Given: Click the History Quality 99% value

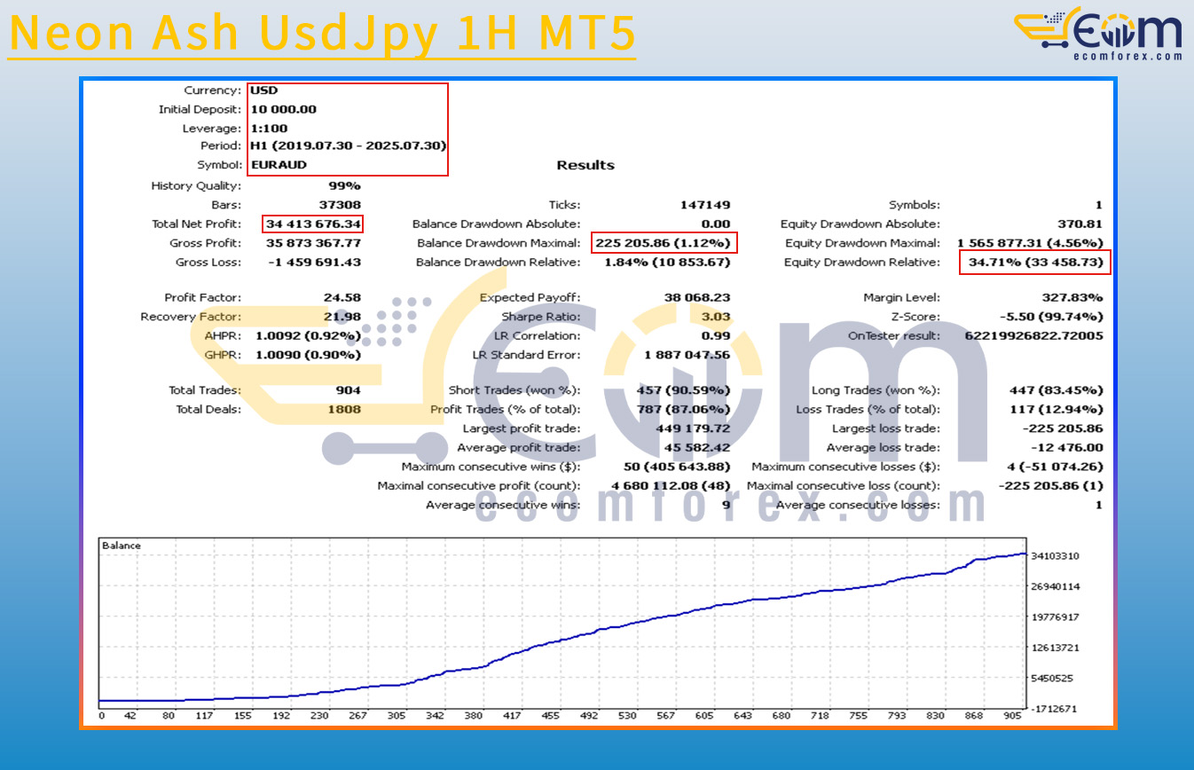Looking at the screenshot, I should (344, 186).
